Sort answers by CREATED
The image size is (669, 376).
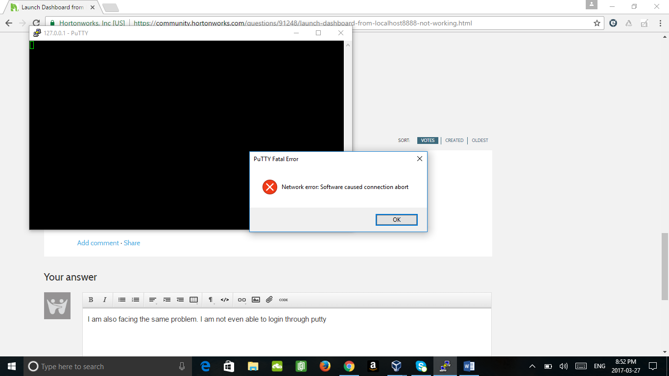(x=454, y=141)
